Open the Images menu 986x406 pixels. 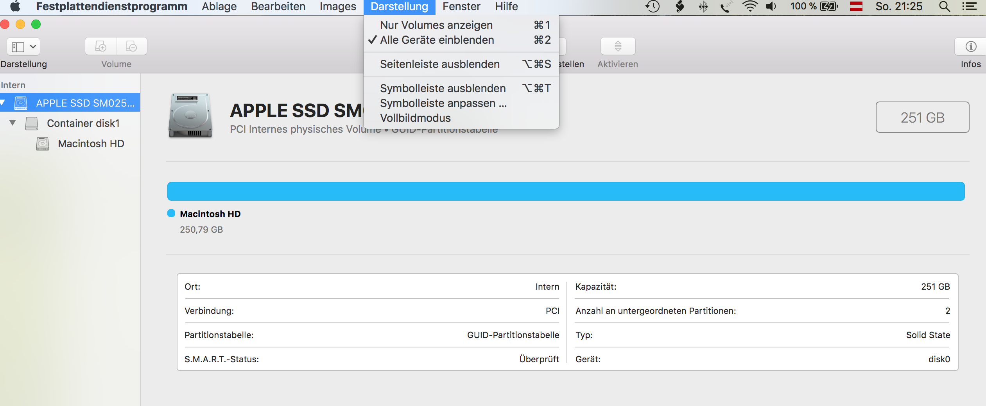click(x=338, y=7)
